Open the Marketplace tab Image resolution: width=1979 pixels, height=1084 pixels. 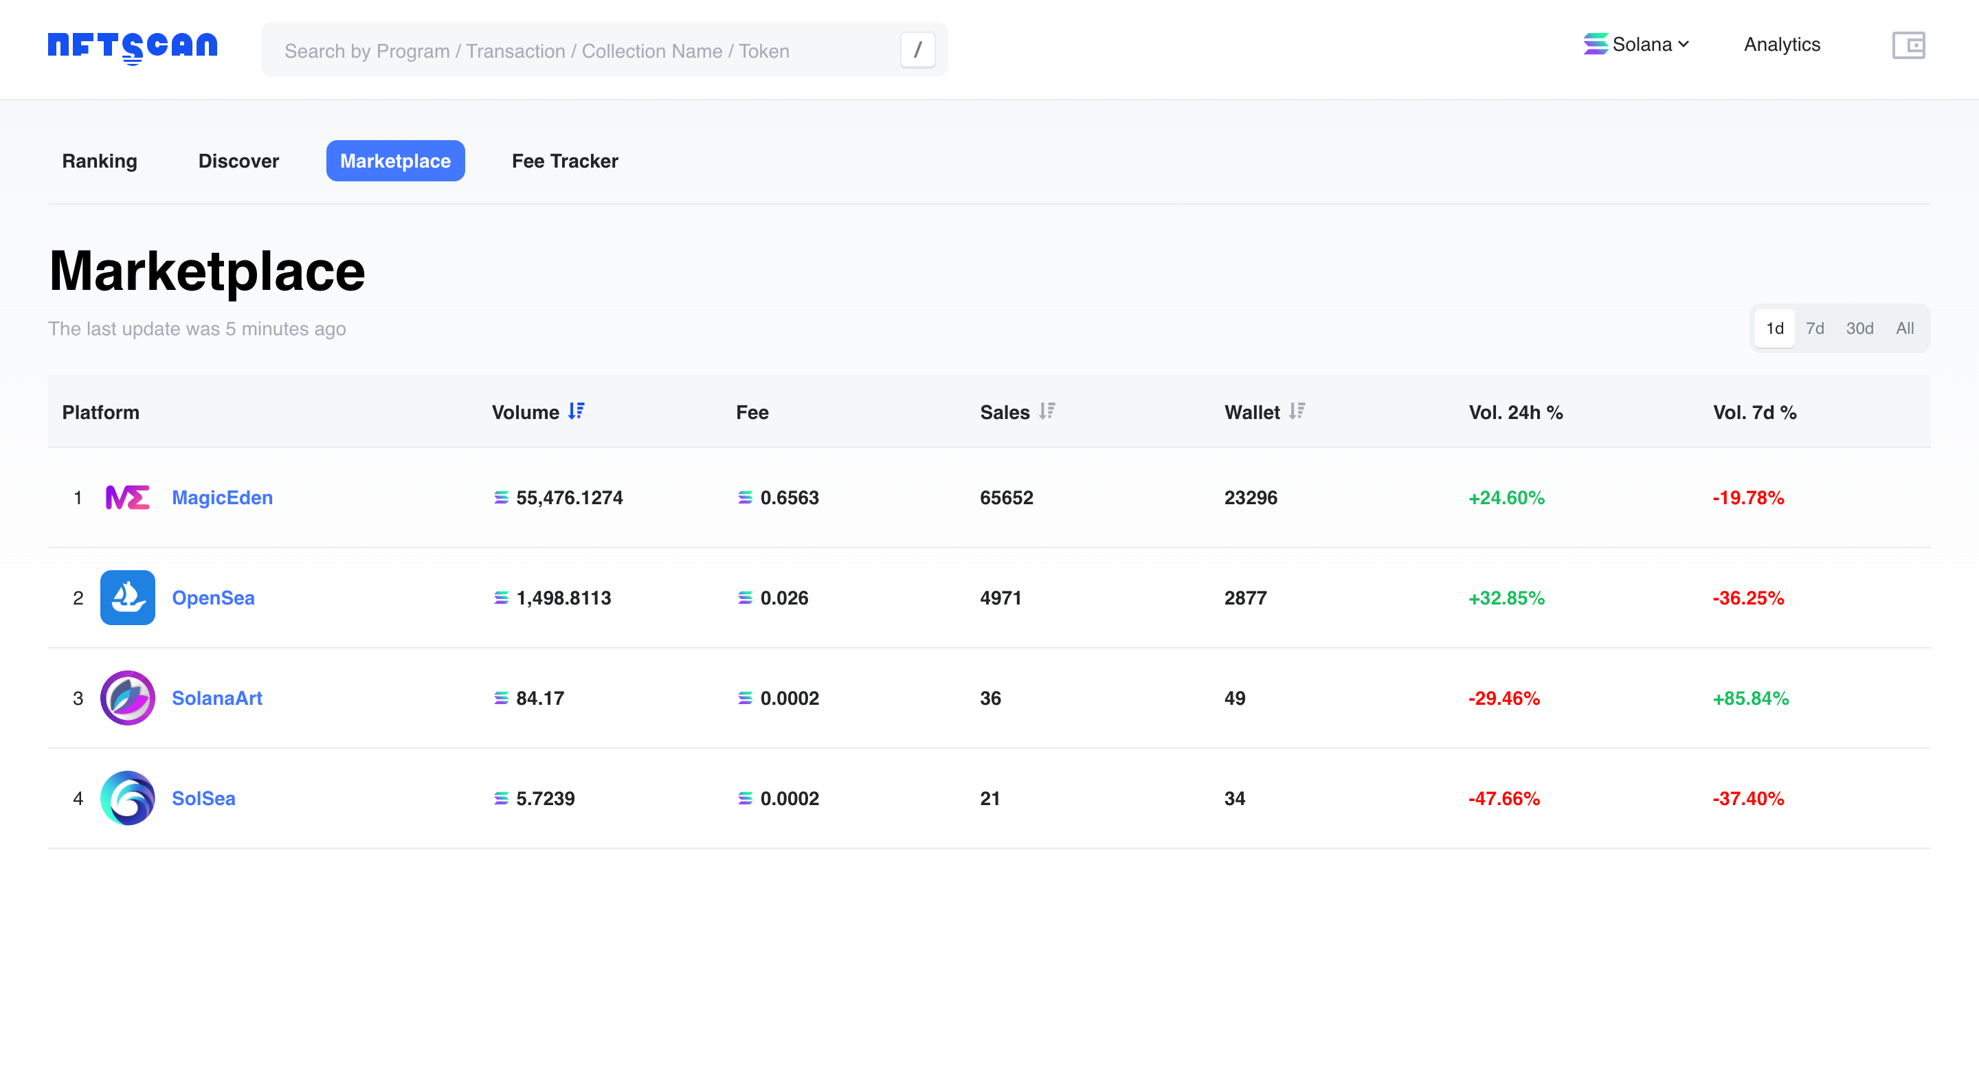pyautogui.click(x=396, y=161)
